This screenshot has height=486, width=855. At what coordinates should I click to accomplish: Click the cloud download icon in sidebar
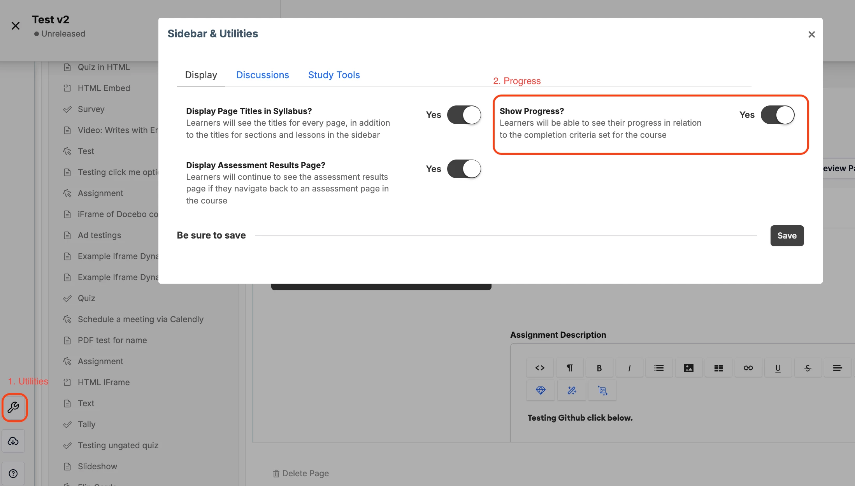[x=14, y=441]
